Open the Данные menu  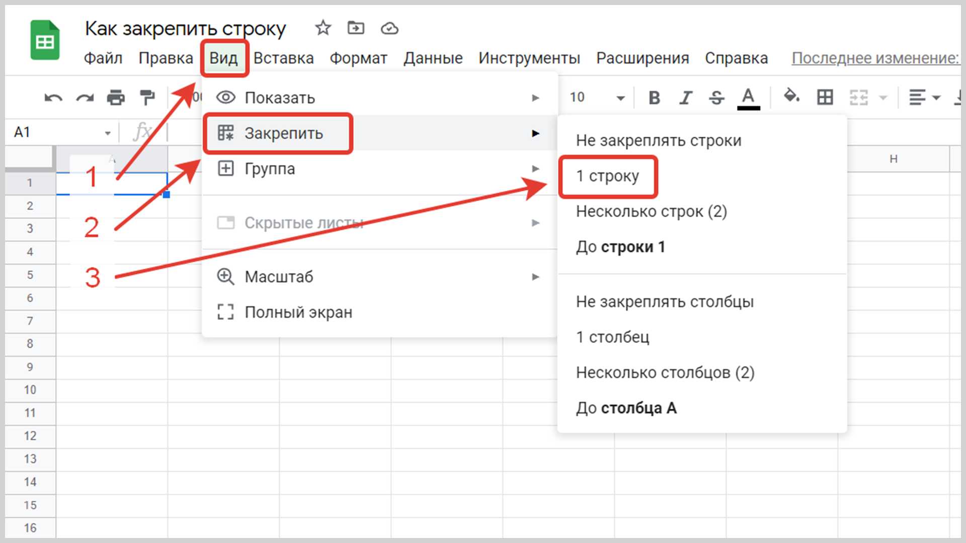point(433,58)
